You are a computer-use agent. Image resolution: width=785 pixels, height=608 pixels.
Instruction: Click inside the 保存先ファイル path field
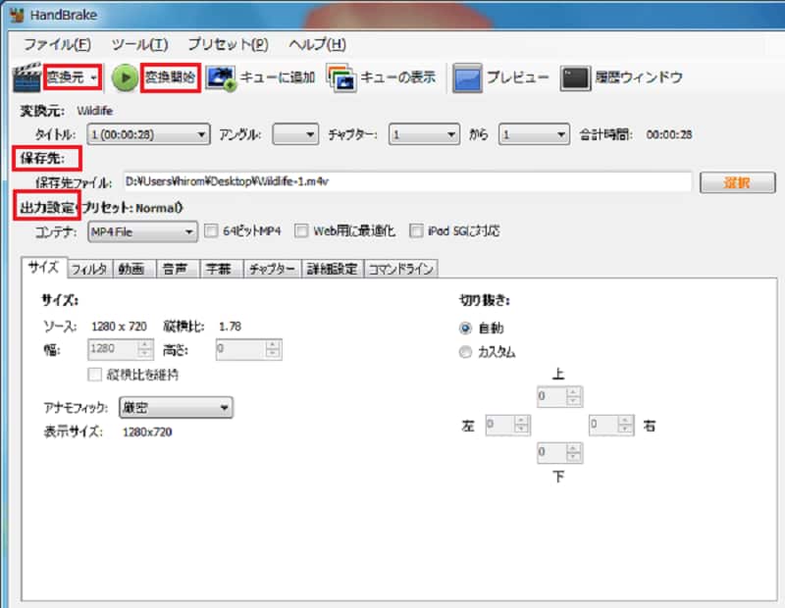click(392, 182)
